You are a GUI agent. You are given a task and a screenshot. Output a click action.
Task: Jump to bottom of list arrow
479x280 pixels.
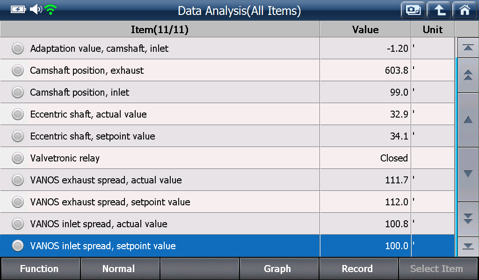(468, 246)
